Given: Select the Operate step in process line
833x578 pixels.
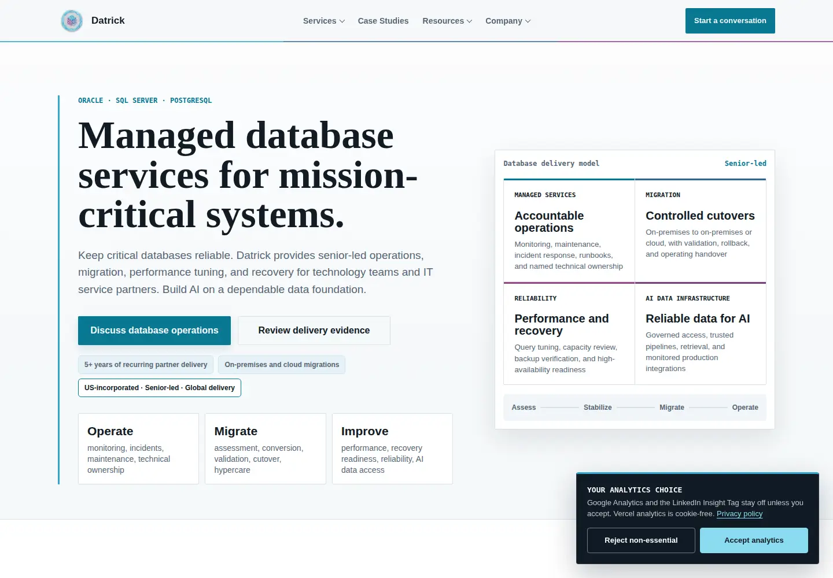Looking at the screenshot, I should pyautogui.click(x=745, y=407).
